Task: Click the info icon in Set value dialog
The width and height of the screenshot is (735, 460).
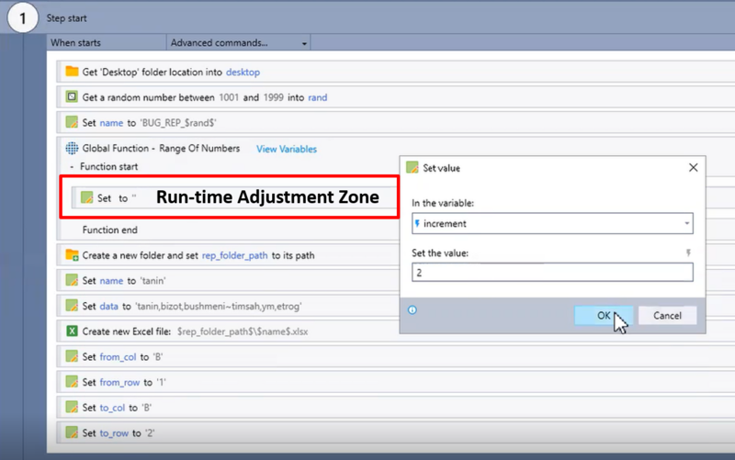Action: tap(412, 309)
